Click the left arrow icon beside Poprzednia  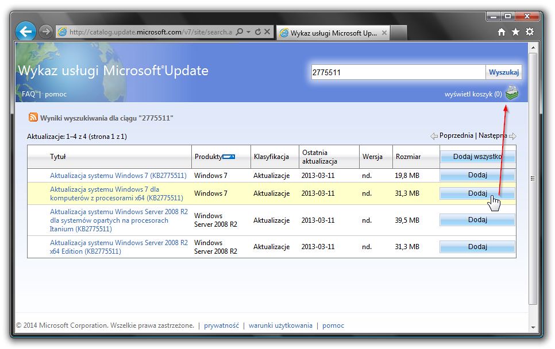pos(434,136)
